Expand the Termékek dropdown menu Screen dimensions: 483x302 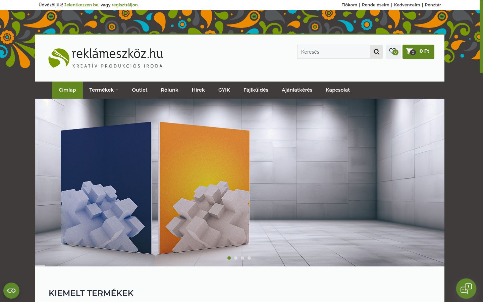point(104,90)
